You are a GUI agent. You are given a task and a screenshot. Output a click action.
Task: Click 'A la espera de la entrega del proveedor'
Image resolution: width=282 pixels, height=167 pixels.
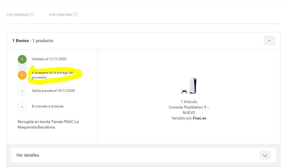pos(53,75)
